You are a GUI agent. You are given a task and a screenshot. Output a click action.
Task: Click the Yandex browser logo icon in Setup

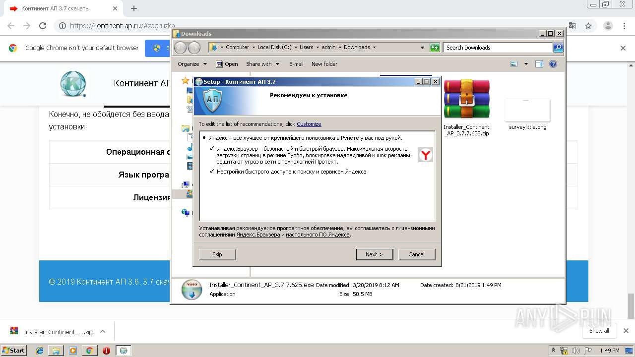coord(425,155)
